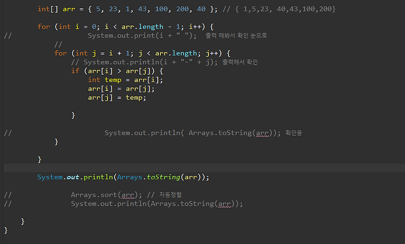
Task: Click the 'arr[i] = arr[j];' line
Action: point(121,89)
